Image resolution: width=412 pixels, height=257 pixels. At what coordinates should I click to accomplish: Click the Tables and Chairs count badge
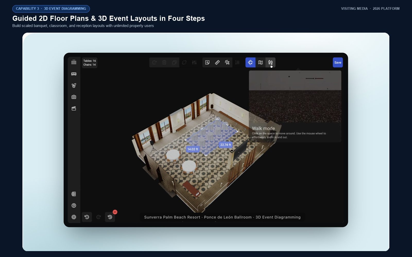(89, 63)
